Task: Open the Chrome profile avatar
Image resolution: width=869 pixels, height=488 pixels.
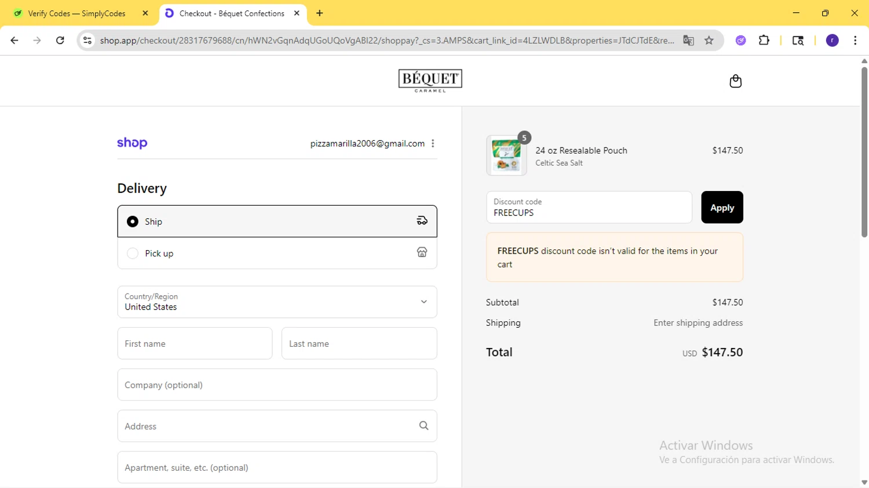Action: coord(832,41)
